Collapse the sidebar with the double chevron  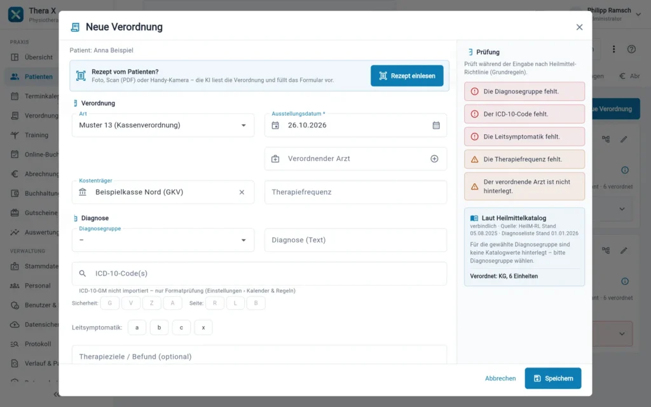(56, 394)
